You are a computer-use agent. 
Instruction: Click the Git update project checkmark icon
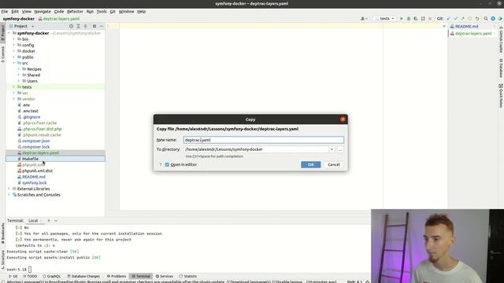tap(449, 19)
